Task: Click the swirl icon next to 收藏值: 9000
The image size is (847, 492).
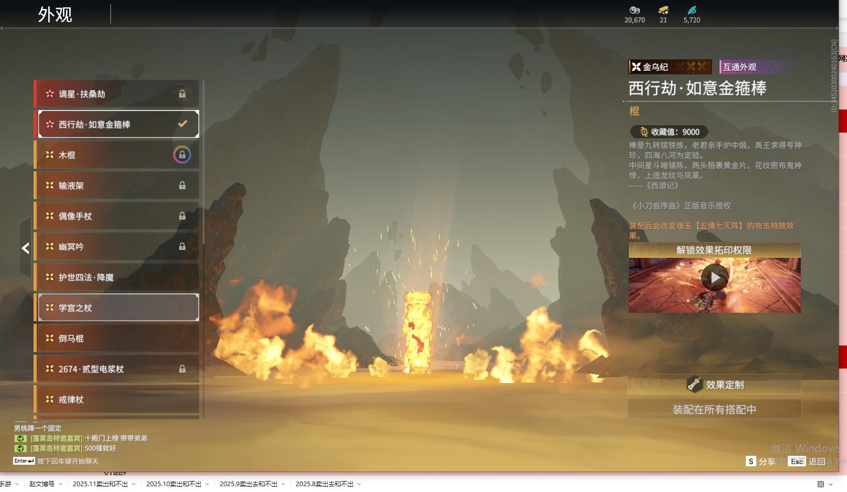Action: pos(644,132)
